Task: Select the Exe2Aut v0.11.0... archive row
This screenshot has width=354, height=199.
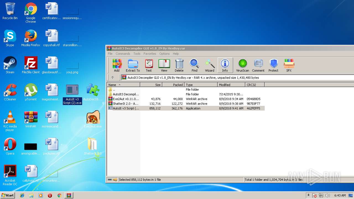Action: 186,99
